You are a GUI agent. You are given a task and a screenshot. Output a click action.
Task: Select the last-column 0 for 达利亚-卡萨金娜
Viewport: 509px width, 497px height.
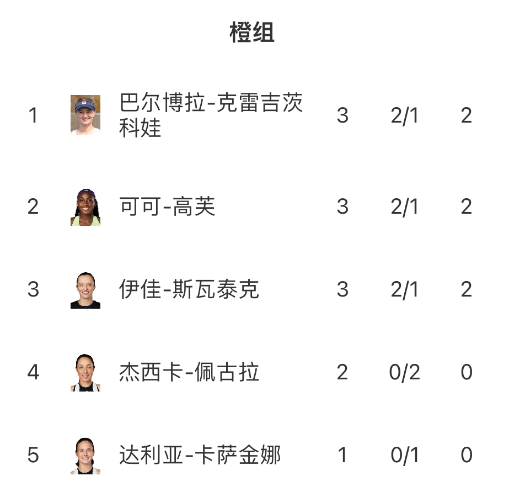click(467, 455)
